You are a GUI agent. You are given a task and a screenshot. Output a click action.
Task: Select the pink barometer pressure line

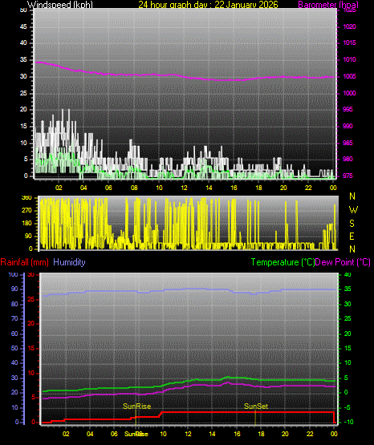pyautogui.click(x=185, y=77)
